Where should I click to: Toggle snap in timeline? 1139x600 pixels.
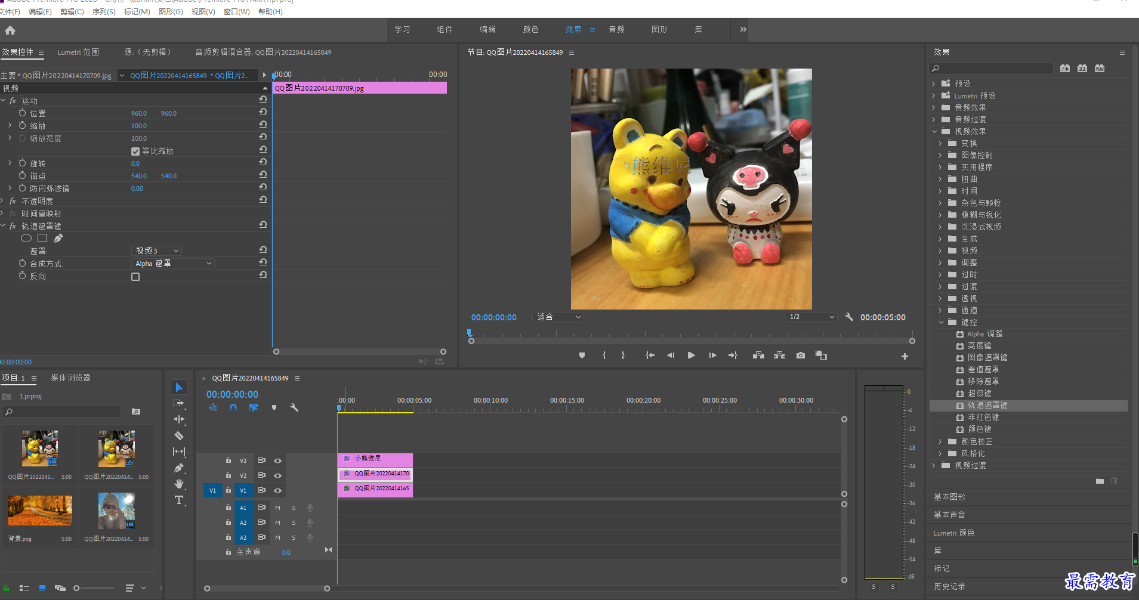coord(233,407)
